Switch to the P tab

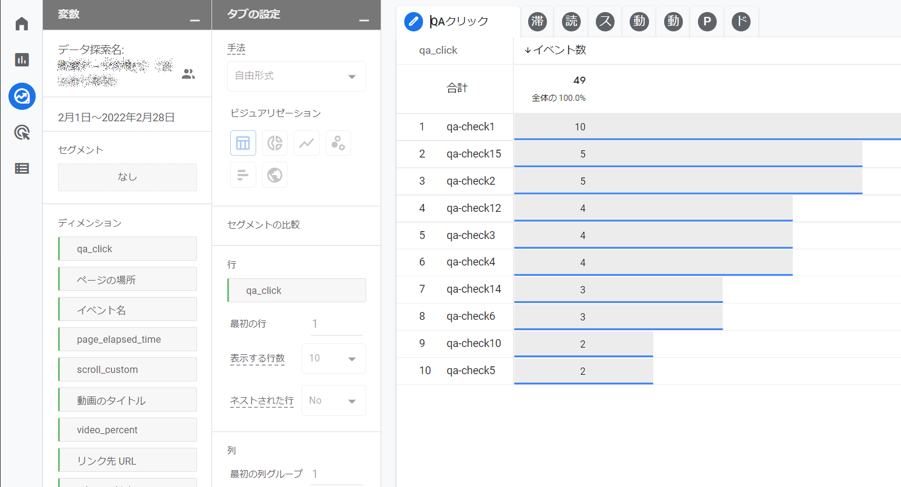pyautogui.click(x=706, y=22)
